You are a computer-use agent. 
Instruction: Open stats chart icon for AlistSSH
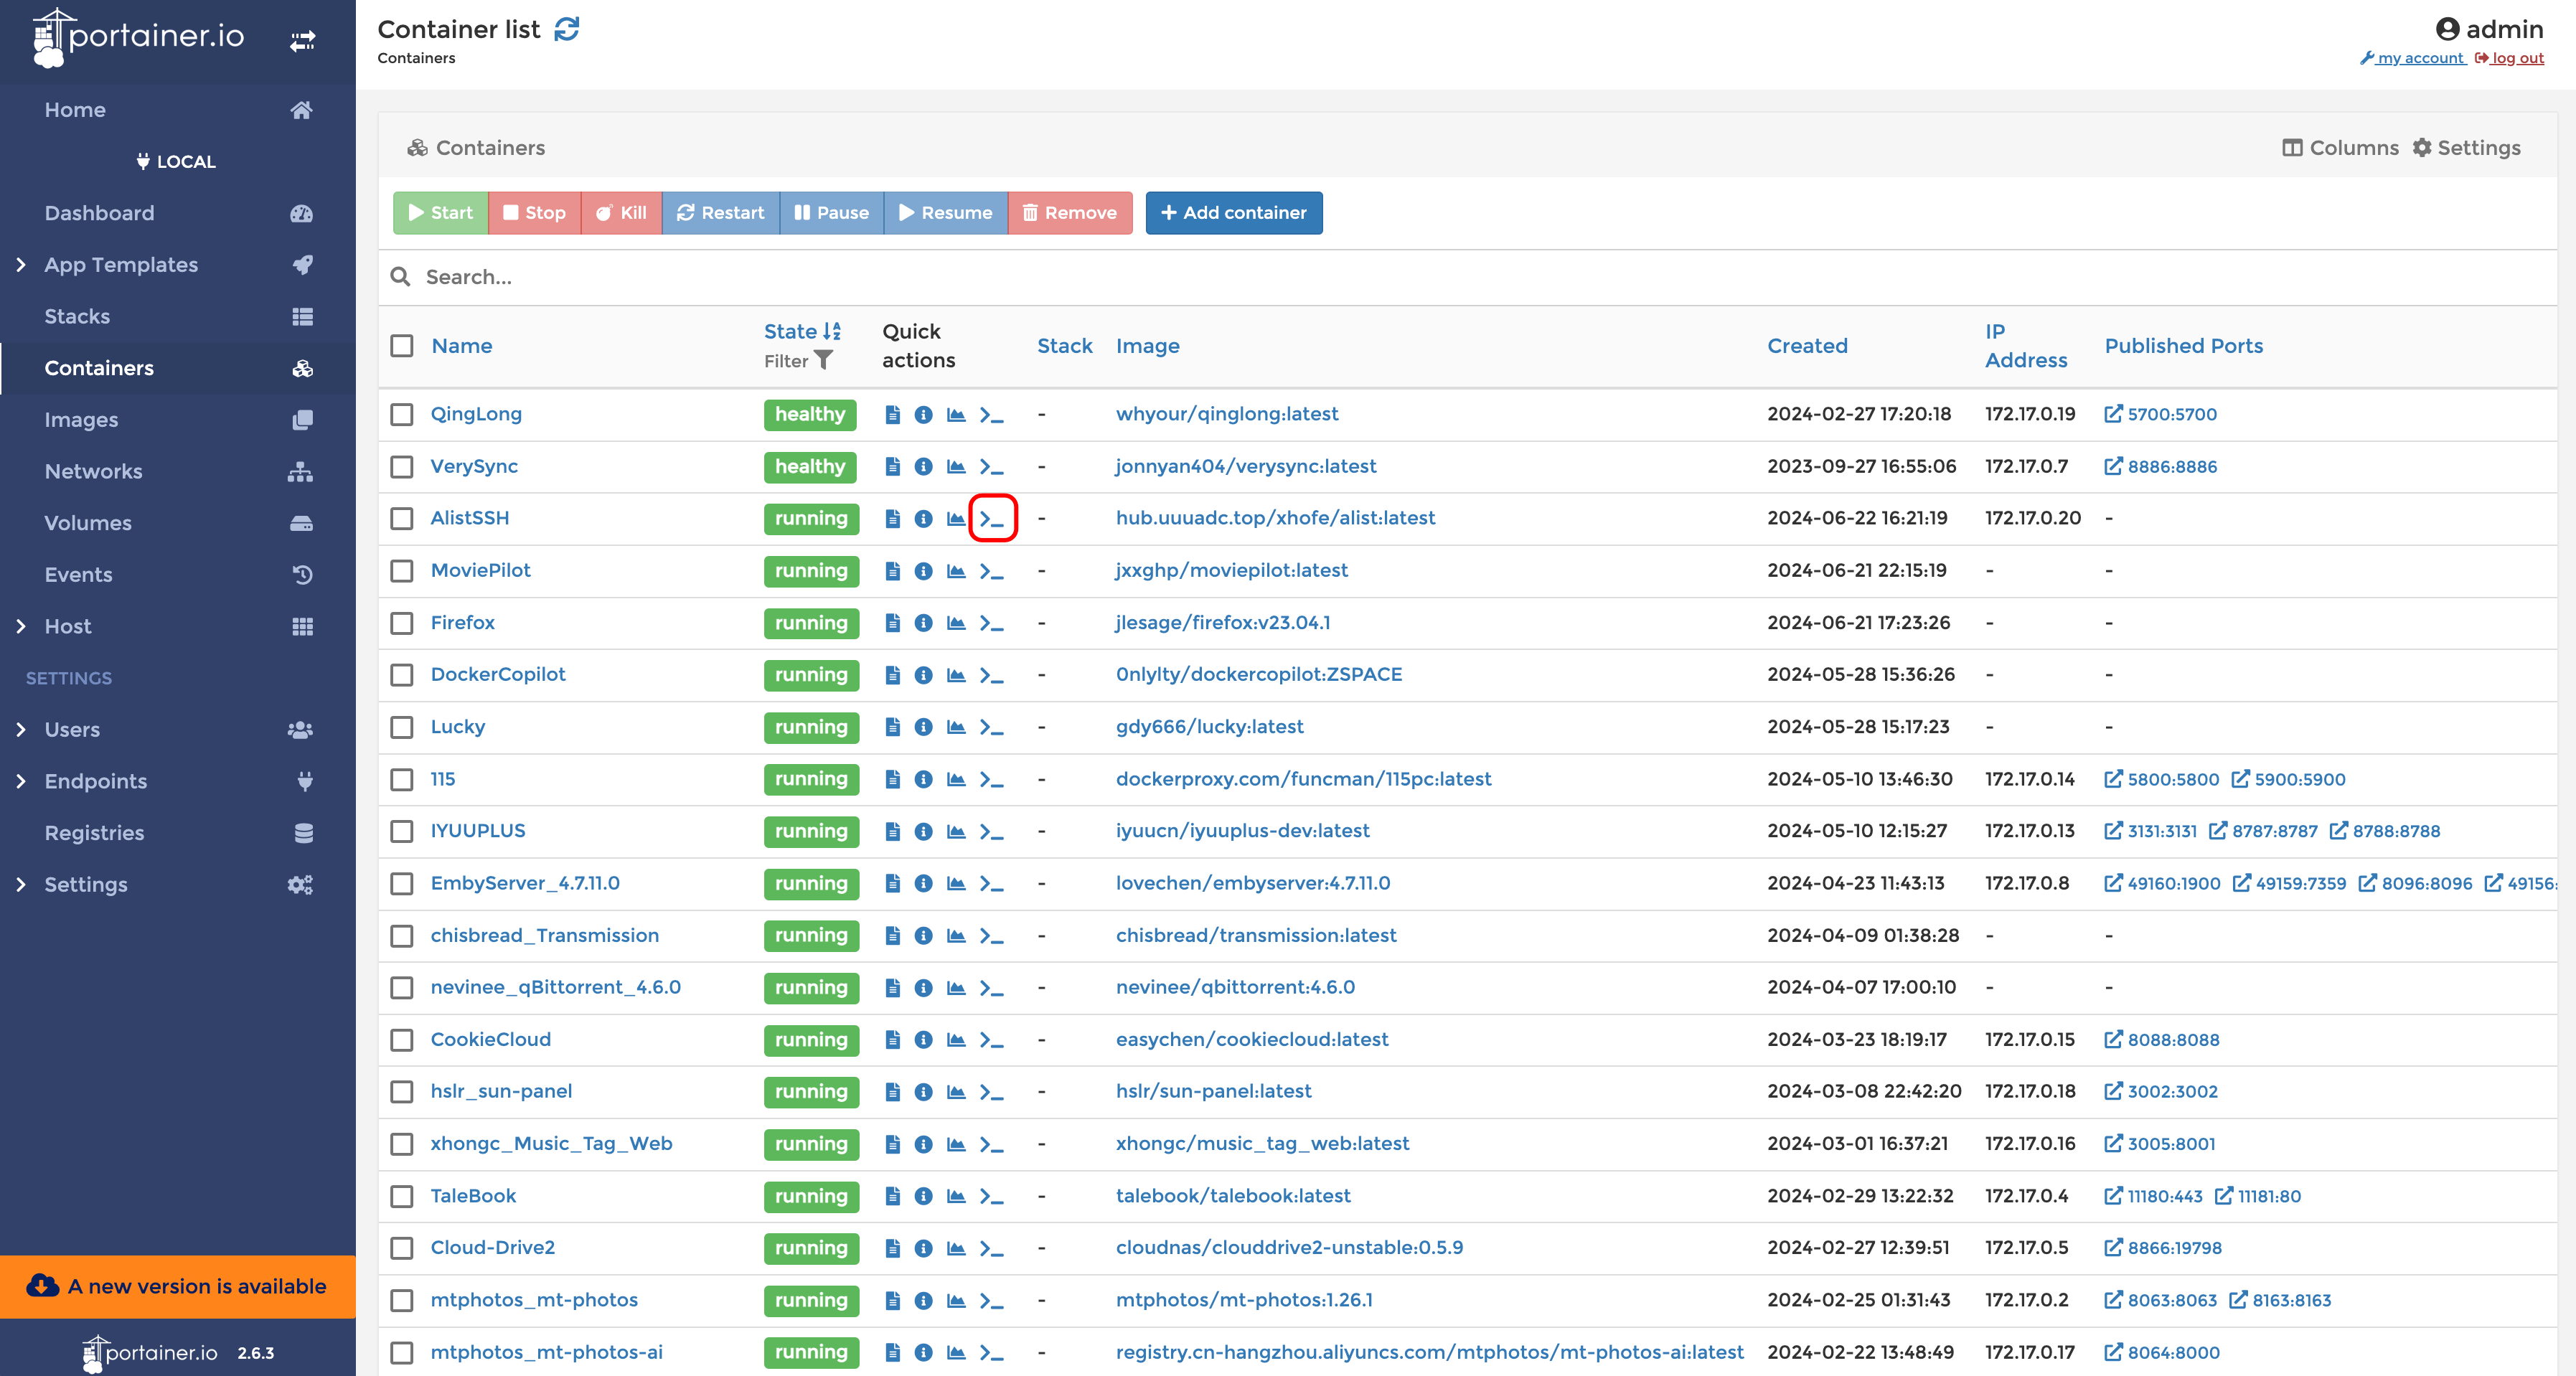coord(956,518)
